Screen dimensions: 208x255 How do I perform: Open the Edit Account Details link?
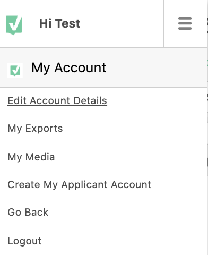point(57,101)
